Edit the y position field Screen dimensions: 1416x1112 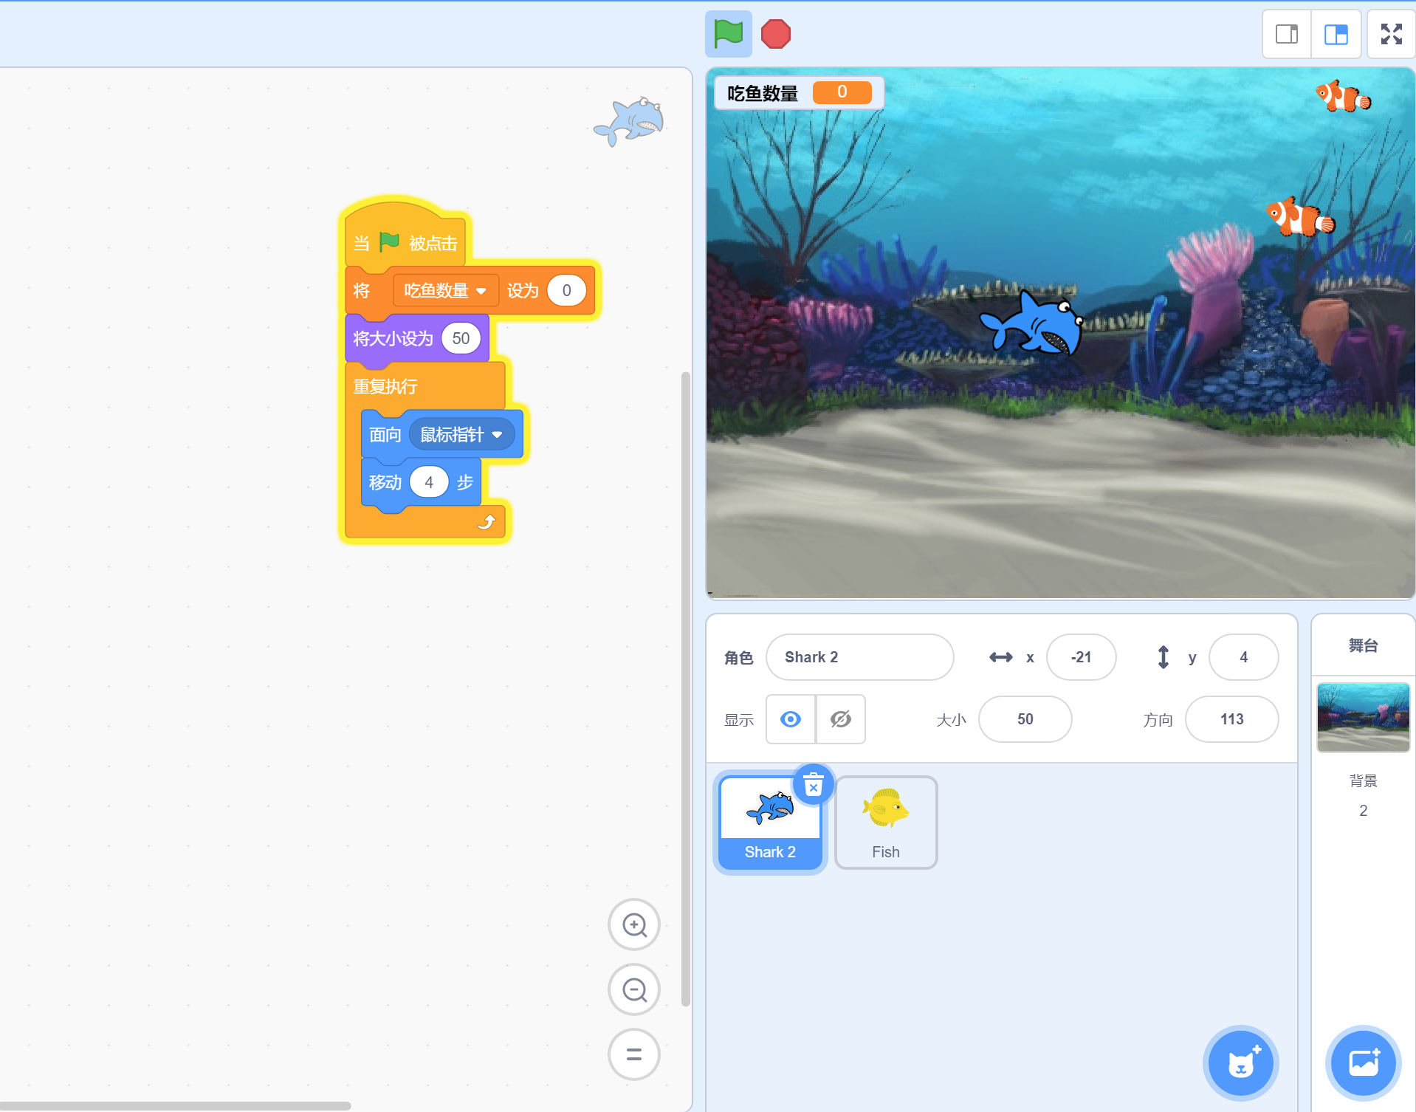click(1243, 657)
